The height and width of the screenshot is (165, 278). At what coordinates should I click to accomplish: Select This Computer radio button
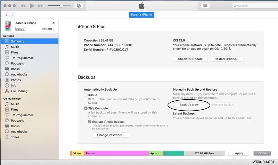85,108
